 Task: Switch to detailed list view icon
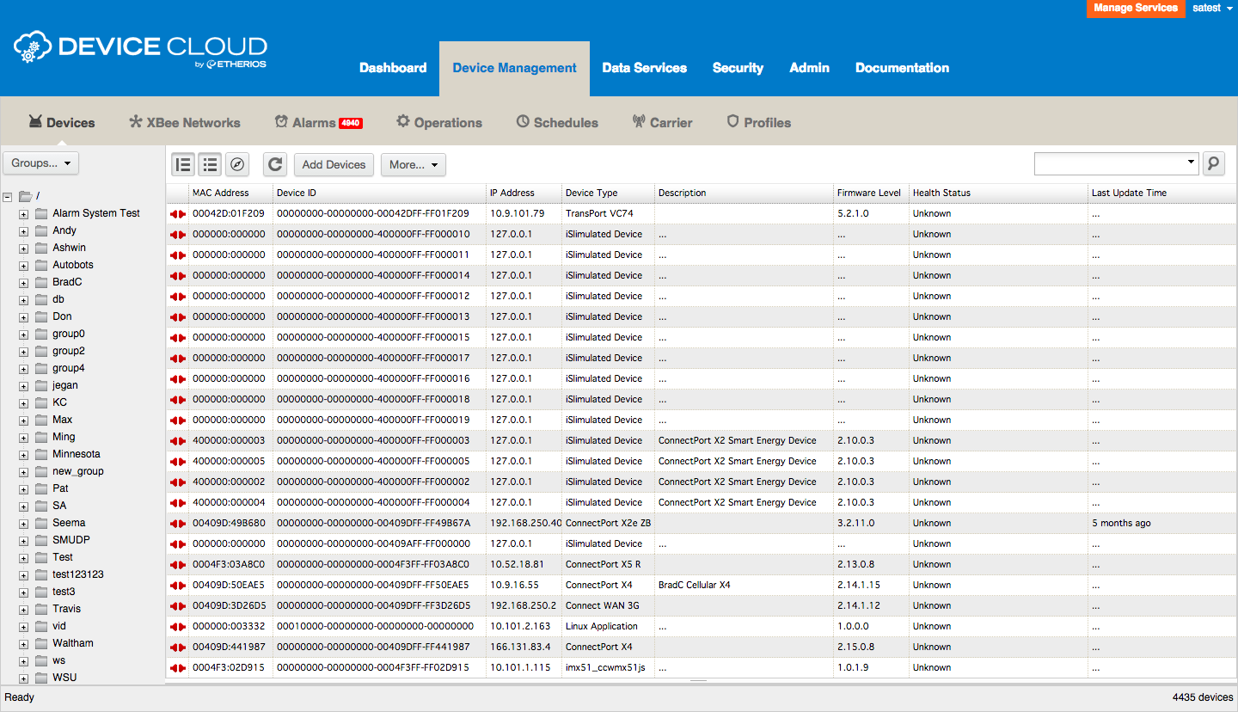[x=182, y=164]
